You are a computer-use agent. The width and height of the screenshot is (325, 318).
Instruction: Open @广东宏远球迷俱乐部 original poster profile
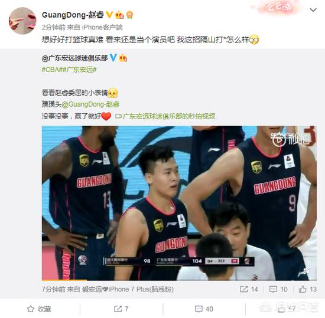pyautogui.click(x=74, y=58)
